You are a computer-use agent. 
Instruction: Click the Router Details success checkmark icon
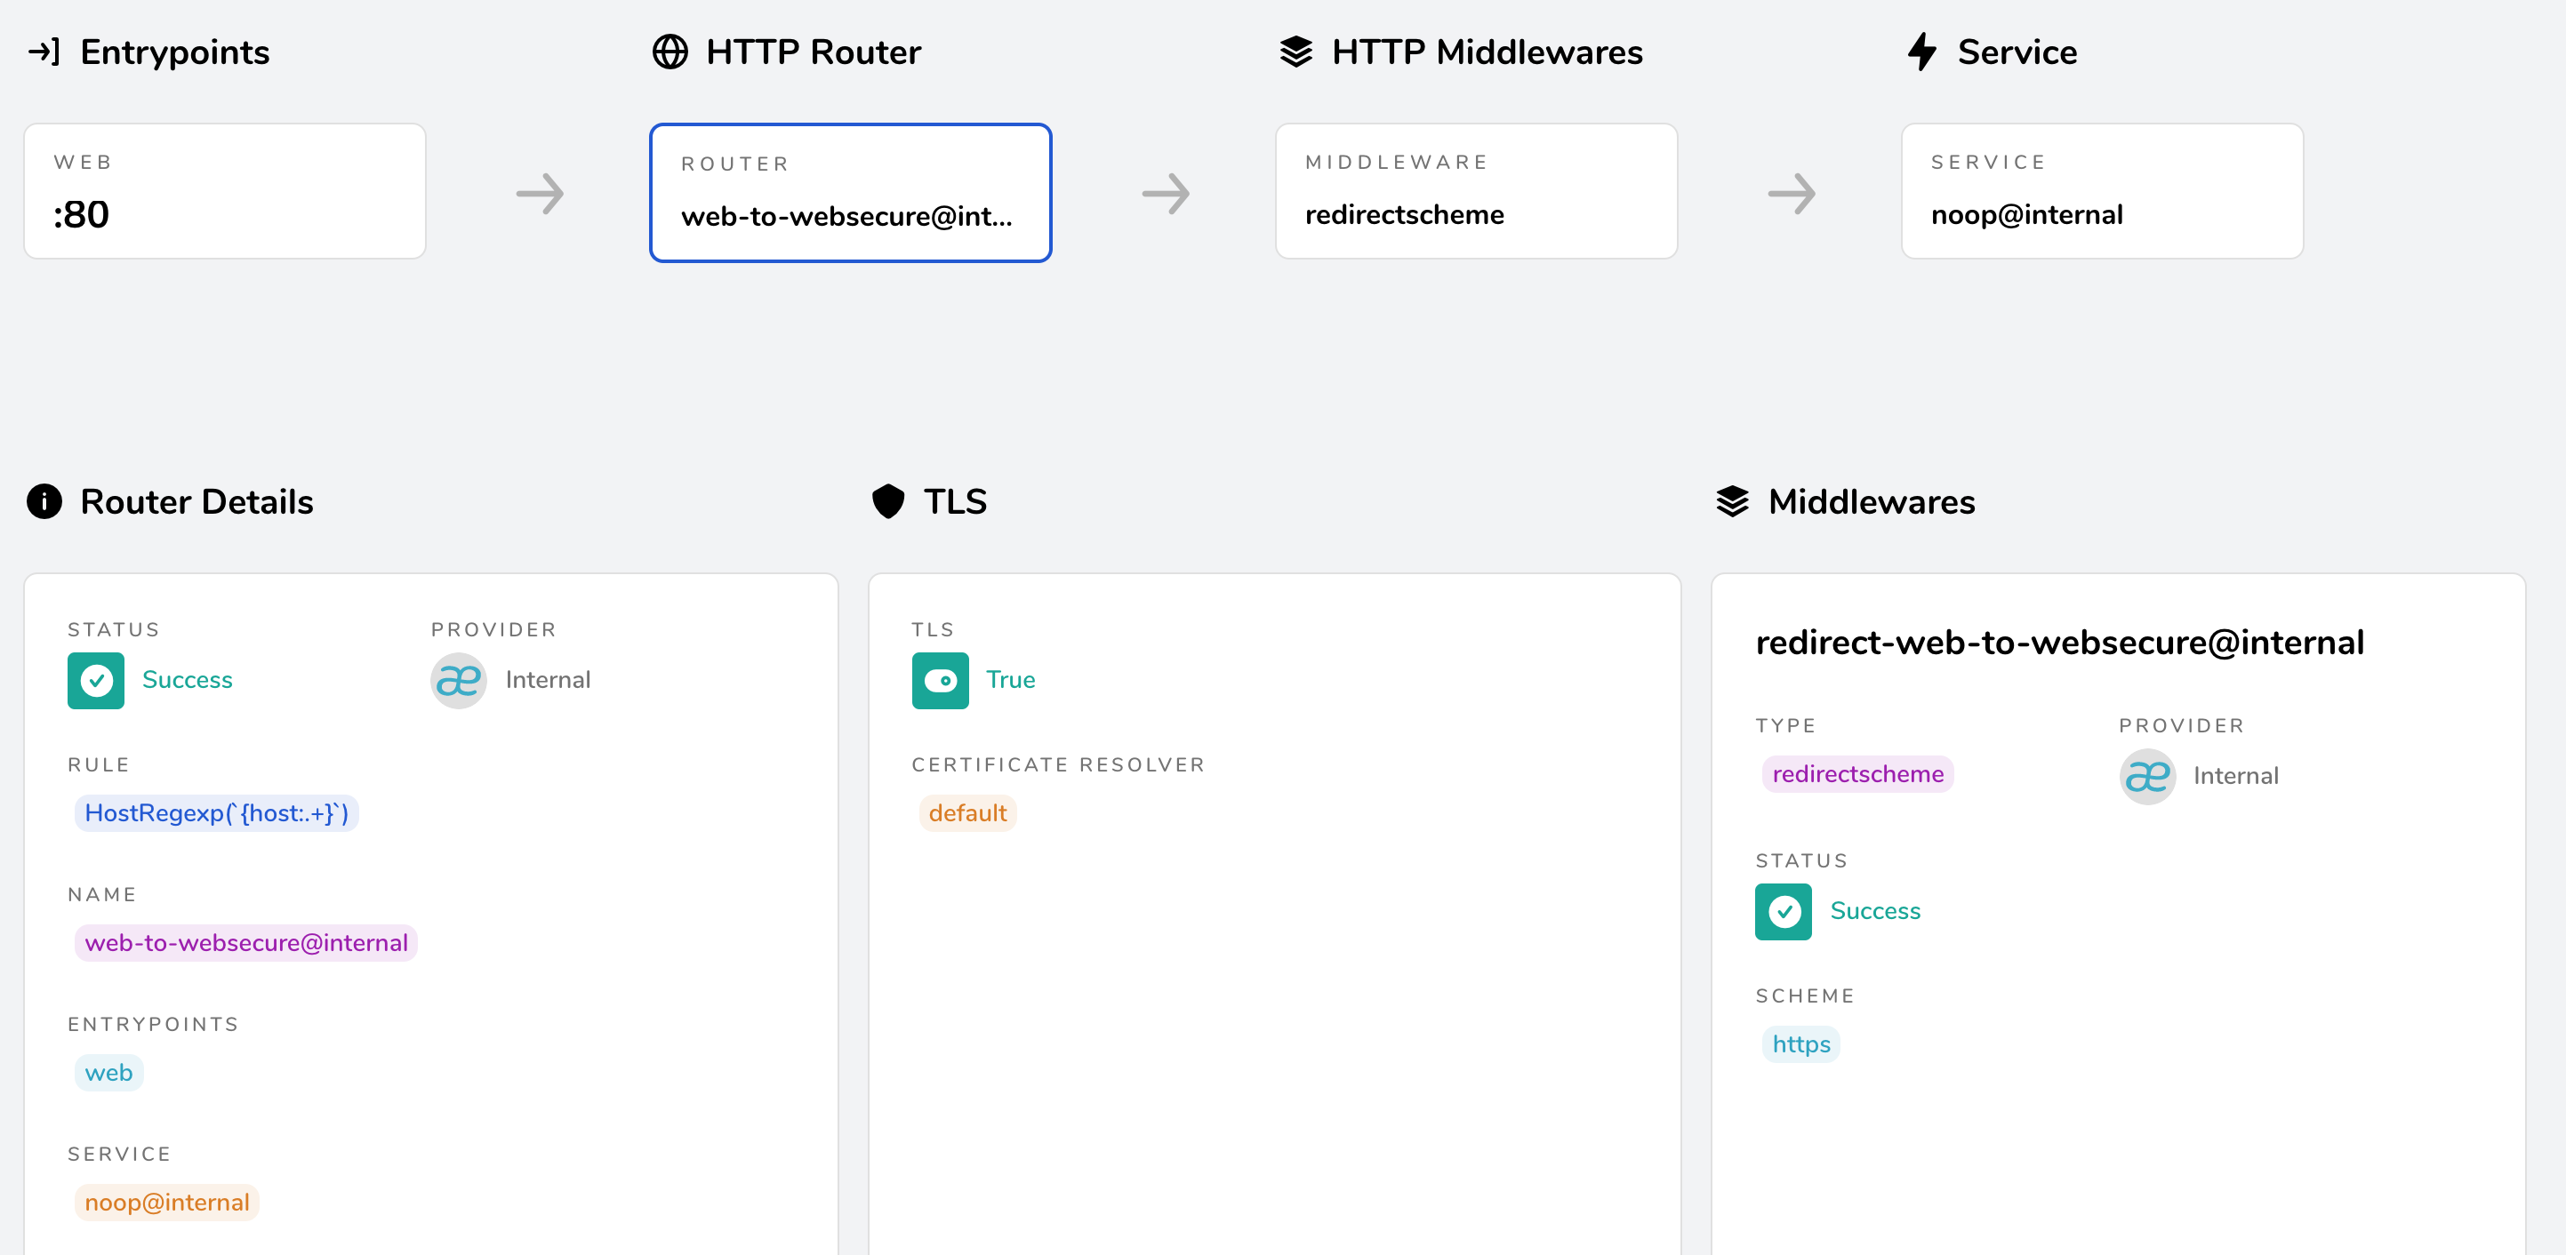96,680
